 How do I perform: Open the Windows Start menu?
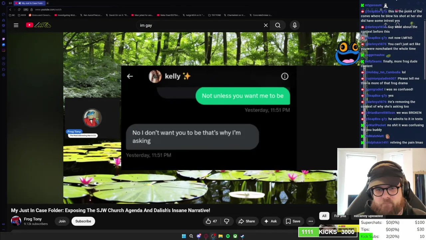(184, 236)
